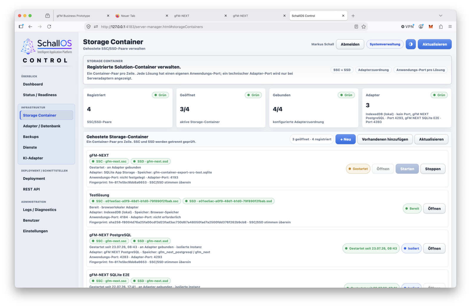Toggle the dark mode contrast icon button
The image size is (471, 307).
click(x=410, y=44)
